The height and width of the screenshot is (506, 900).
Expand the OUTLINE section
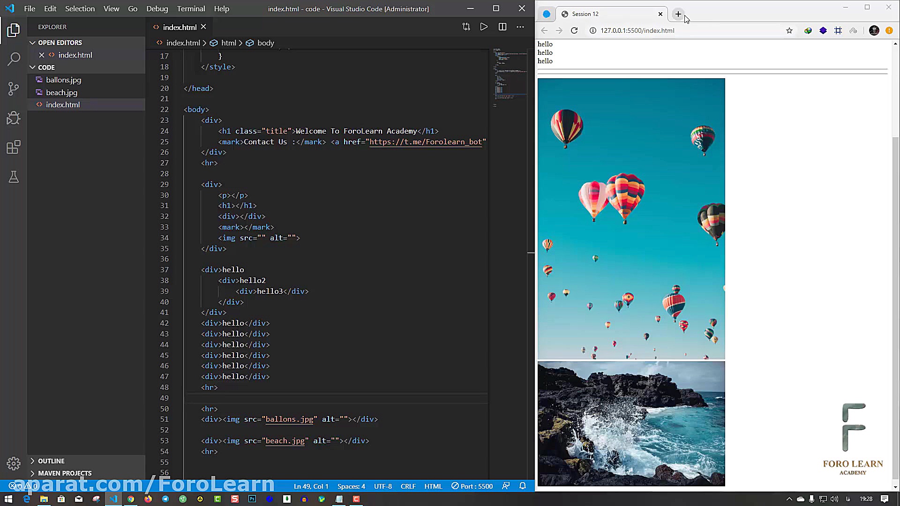click(x=51, y=461)
